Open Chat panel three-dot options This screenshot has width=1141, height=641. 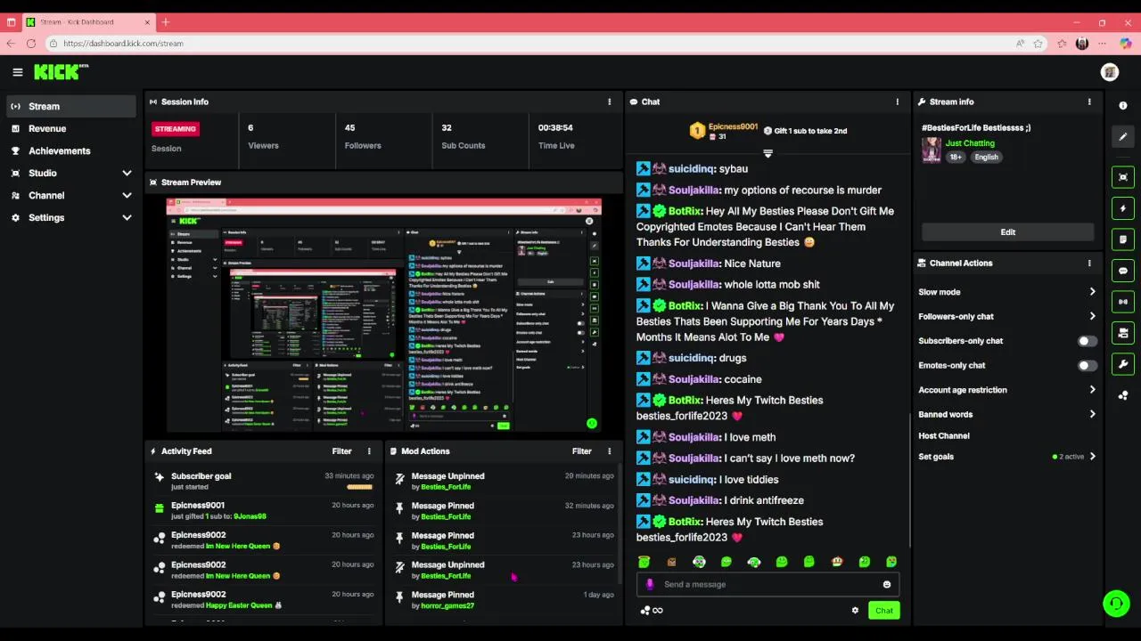coord(898,101)
